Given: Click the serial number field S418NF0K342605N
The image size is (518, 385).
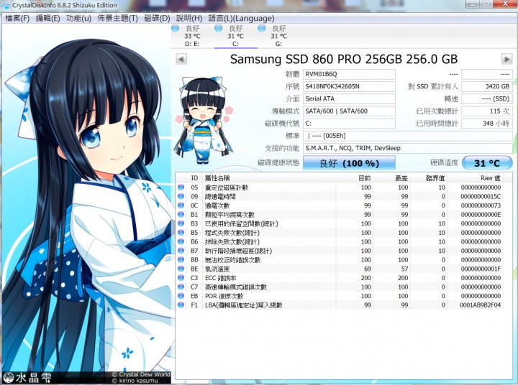Looking at the screenshot, I should pyautogui.click(x=349, y=86).
